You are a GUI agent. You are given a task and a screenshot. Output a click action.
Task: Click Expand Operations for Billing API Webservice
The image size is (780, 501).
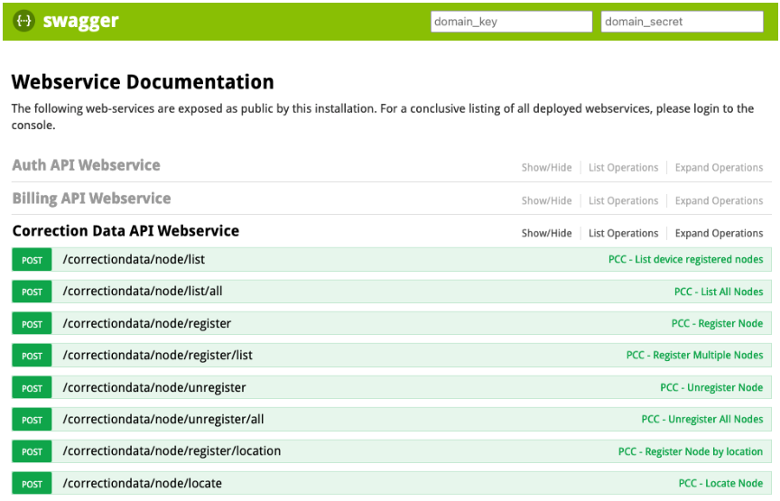click(719, 200)
